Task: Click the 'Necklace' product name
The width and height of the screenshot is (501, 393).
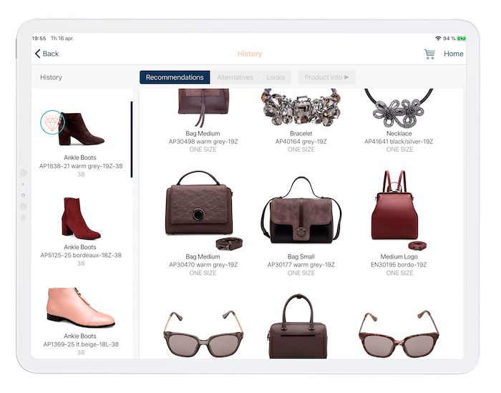Action: coord(399,133)
